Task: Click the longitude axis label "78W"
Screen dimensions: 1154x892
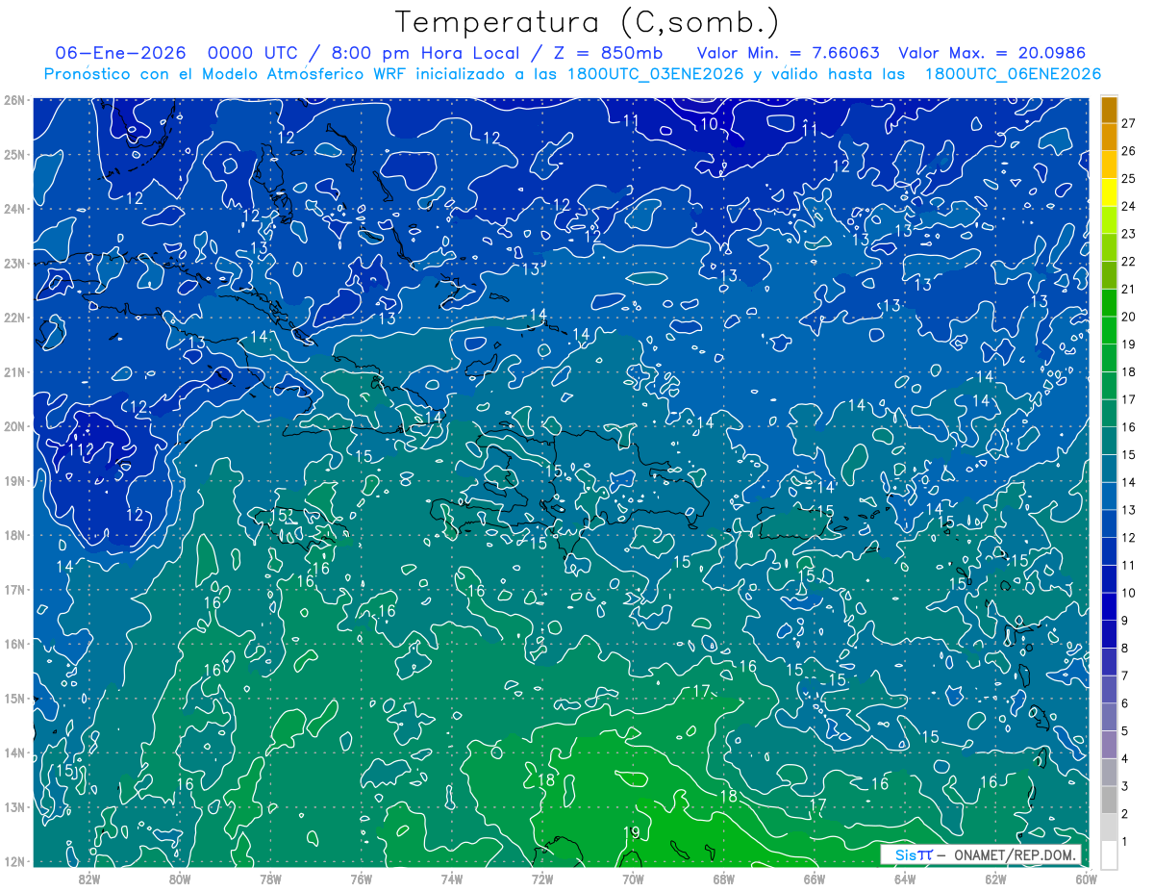Action: pyautogui.click(x=270, y=878)
